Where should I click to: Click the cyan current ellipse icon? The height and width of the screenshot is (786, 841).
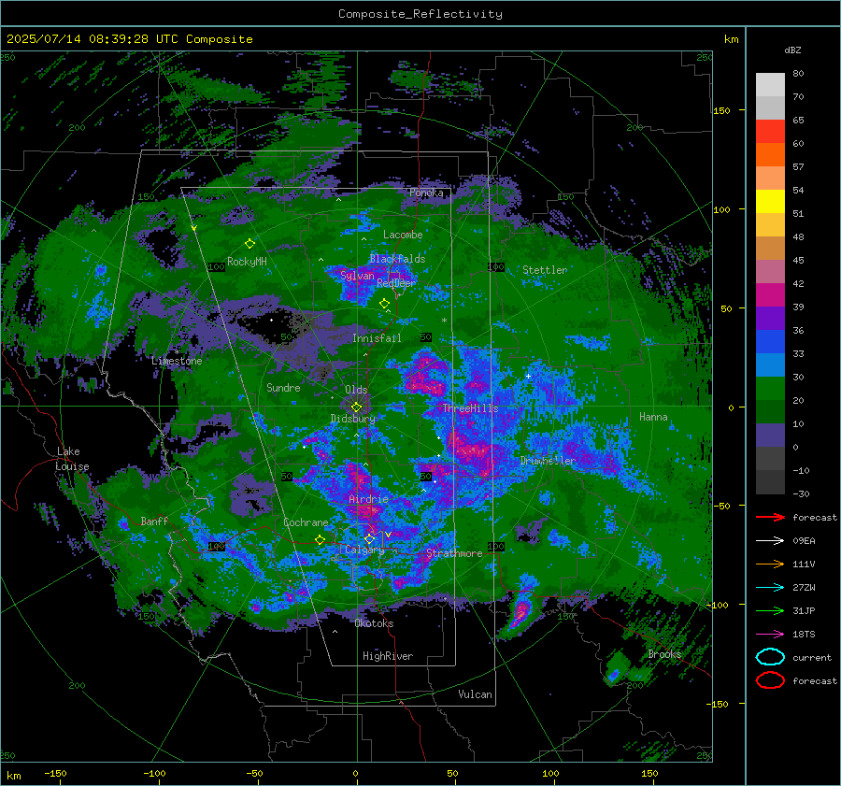770,657
